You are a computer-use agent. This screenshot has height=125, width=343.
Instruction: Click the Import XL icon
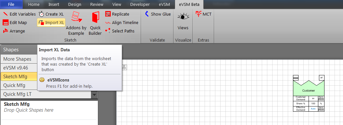click(x=42, y=22)
